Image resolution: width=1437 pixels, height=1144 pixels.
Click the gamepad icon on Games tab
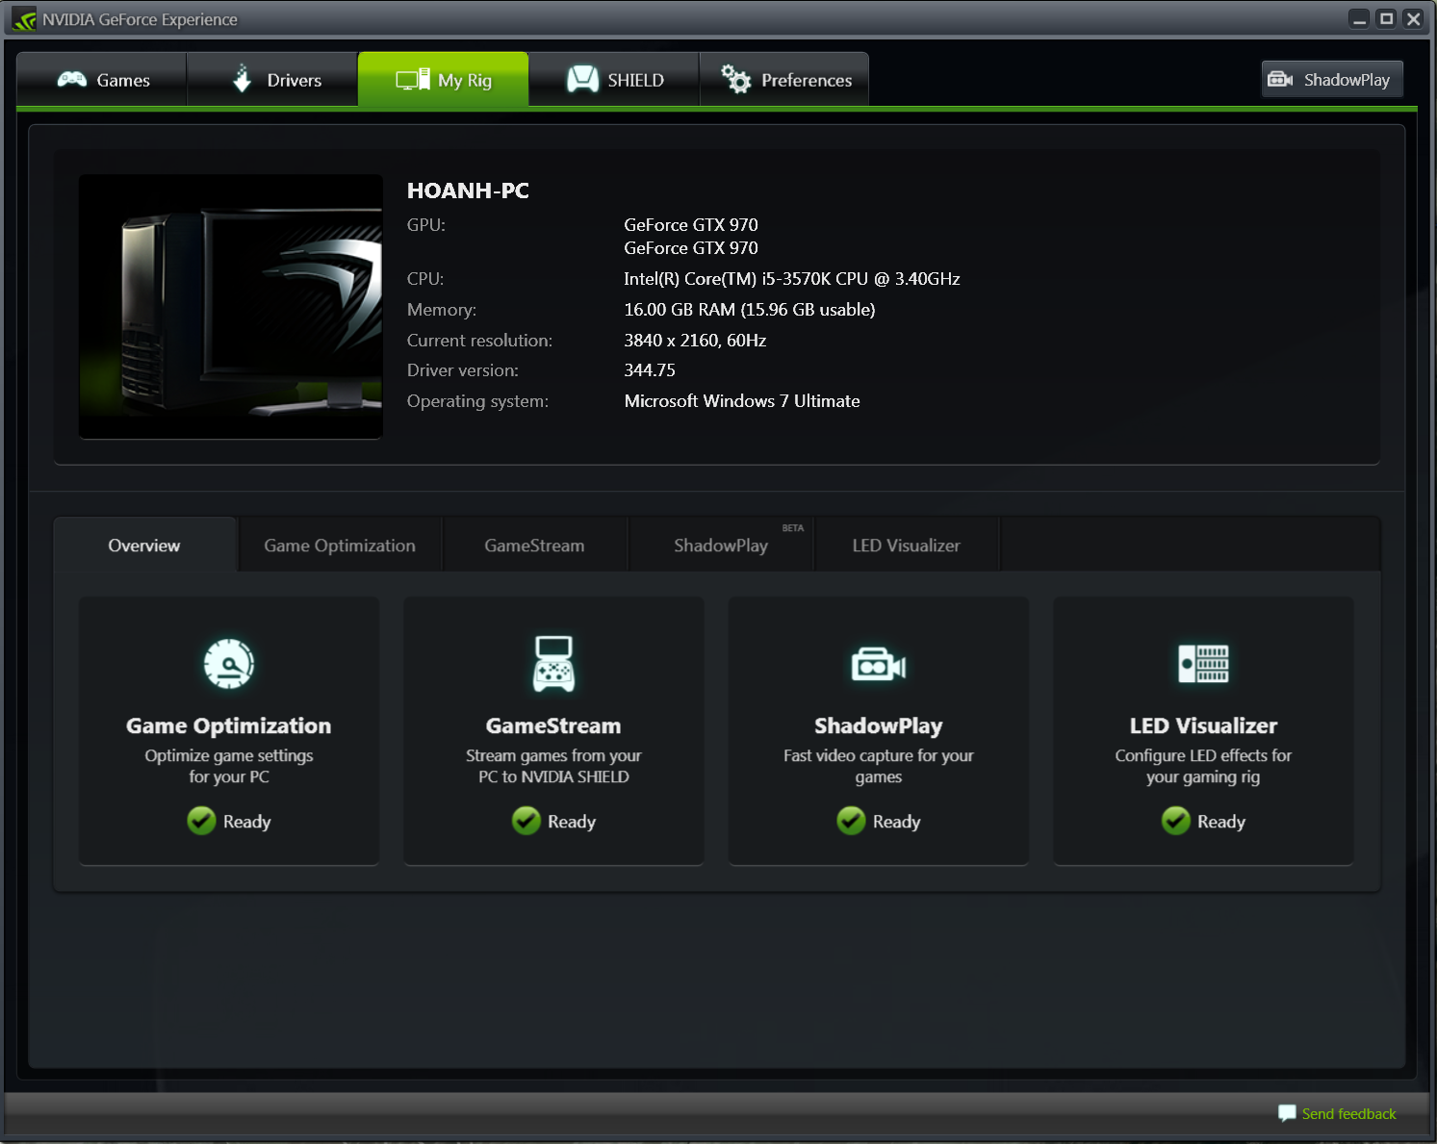pyautogui.click(x=72, y=80)
